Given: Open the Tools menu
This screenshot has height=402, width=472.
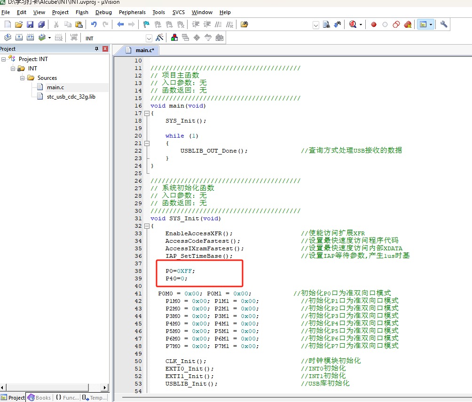Looking at the screenshot, I should point(158,12).
